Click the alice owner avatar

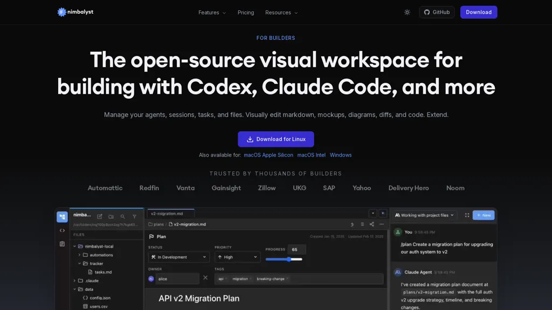(151, 279)
